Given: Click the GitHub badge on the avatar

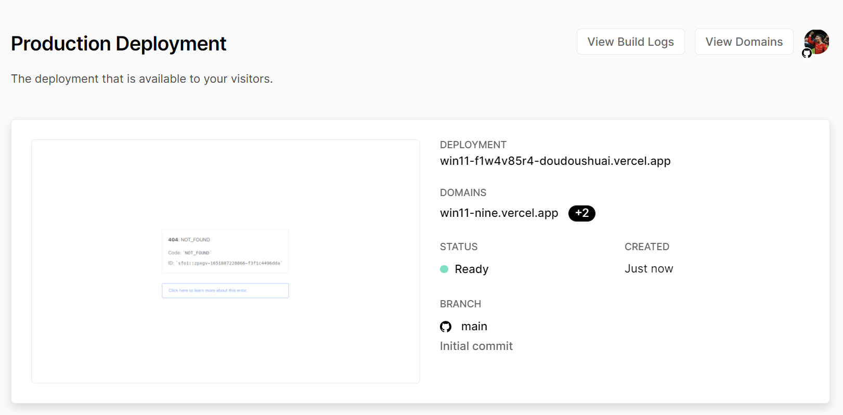Looking at the screenshot, I should [807, 53].
